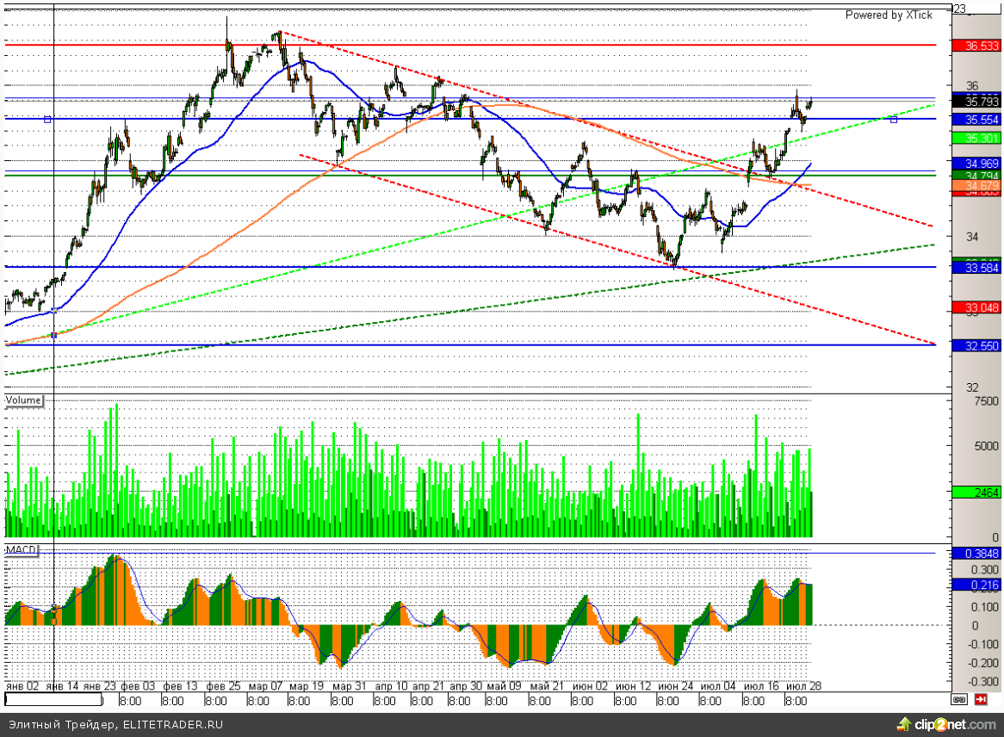Click the green 35.301 price label

tap(976, 139)
